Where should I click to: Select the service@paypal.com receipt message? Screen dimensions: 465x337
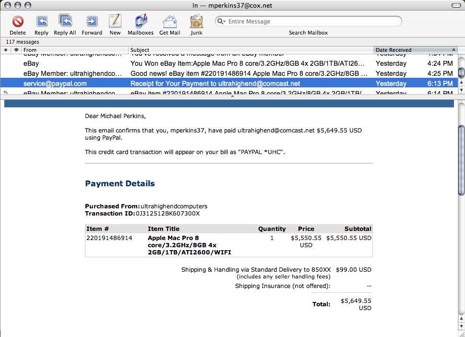[228, 84]
